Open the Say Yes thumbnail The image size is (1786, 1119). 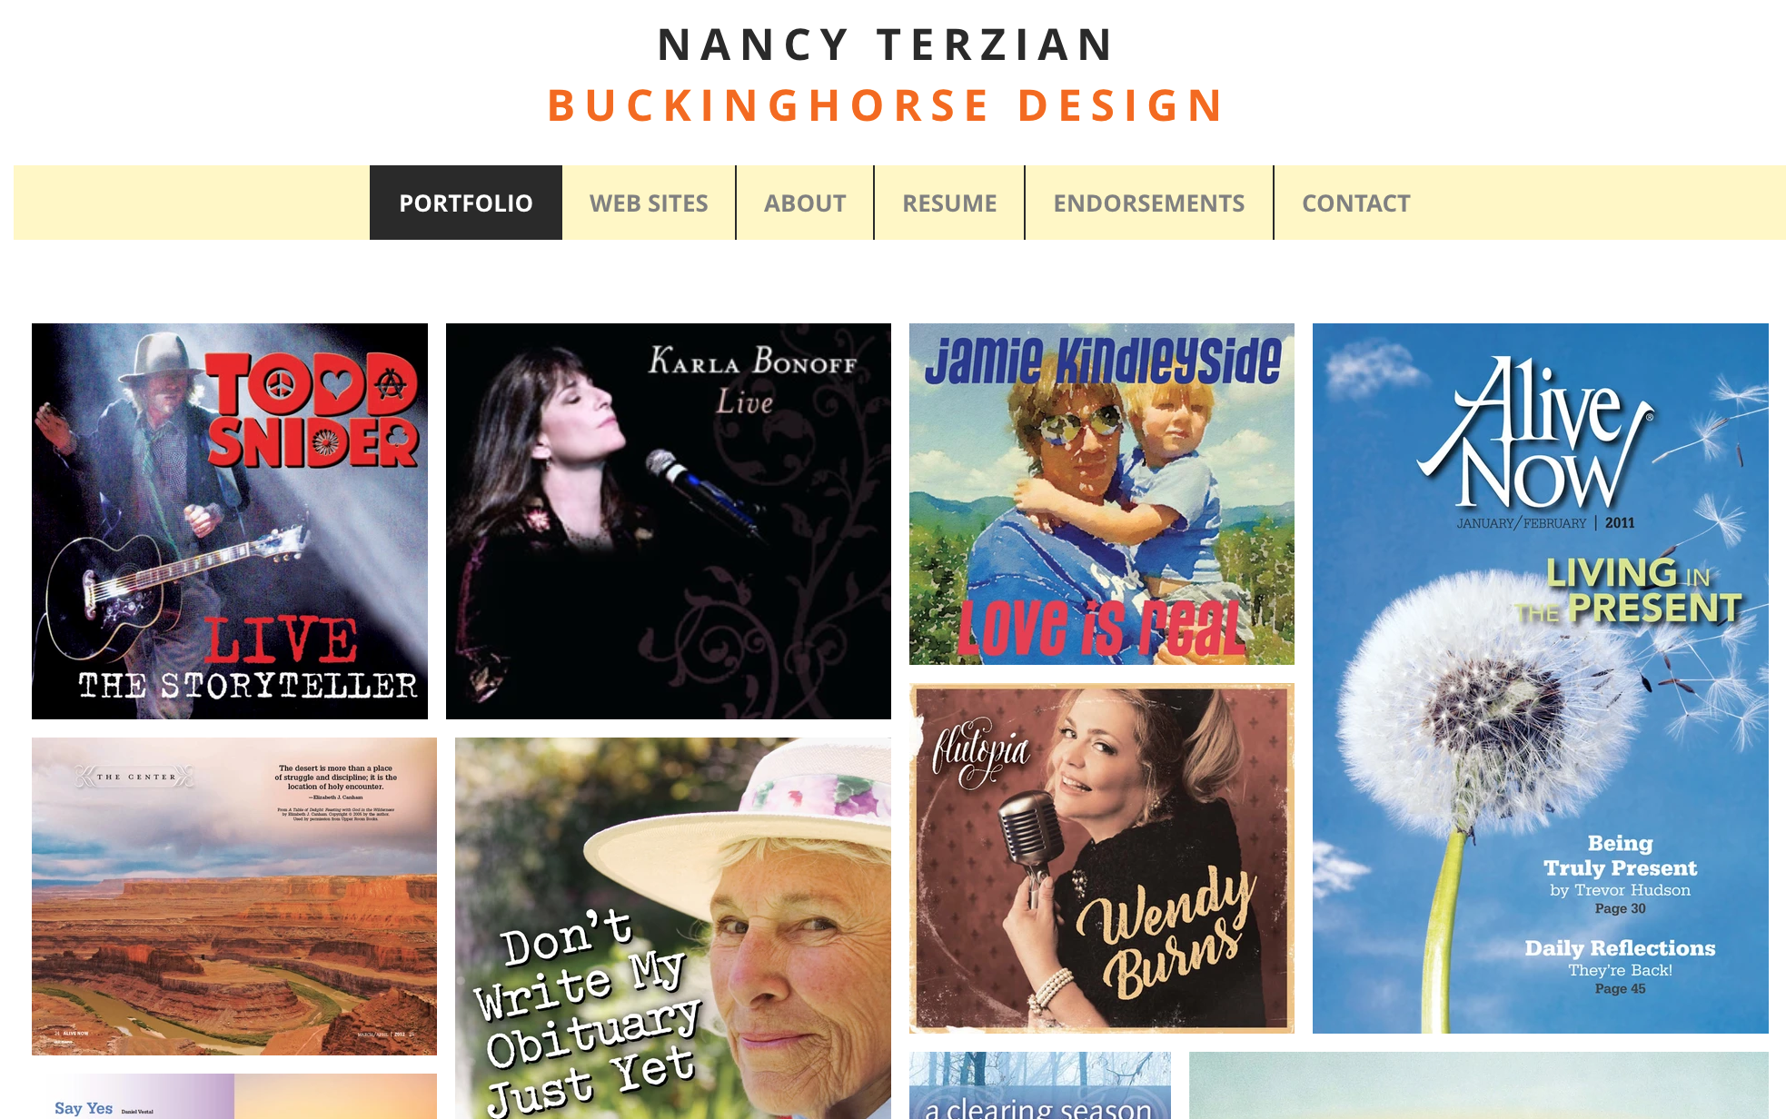pos(234,1096)
